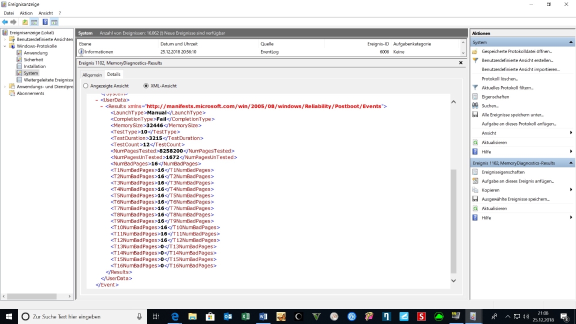Click tree pane horizontal scrollbar thumb
576x324 pixels.
point(31,296)
